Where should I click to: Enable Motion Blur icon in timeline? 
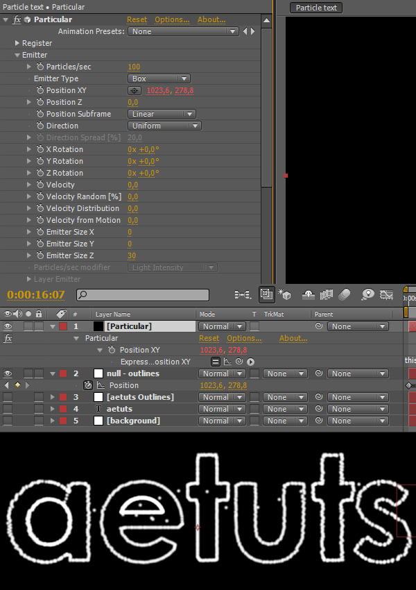[344, 294]
